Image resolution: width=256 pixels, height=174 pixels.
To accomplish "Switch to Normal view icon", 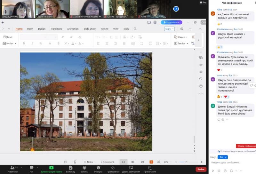I will (x=124, y=162).
